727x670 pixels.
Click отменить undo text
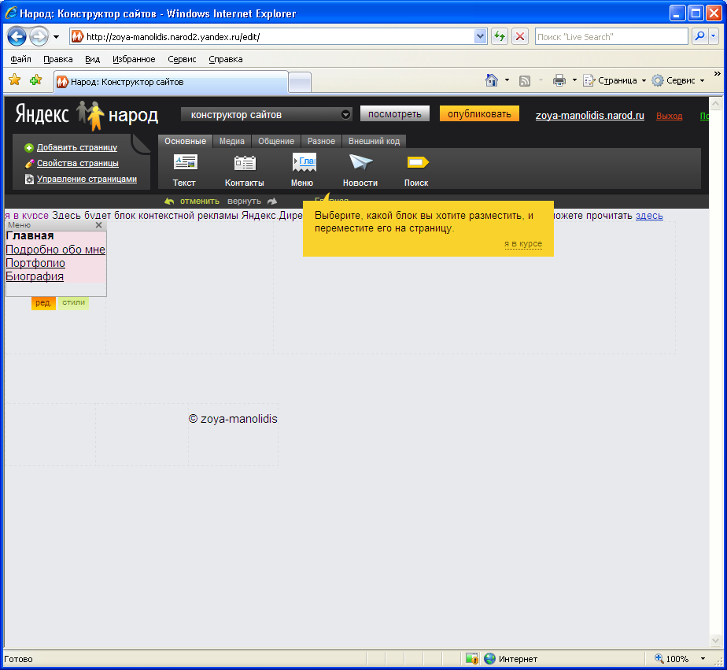[200, 202]
